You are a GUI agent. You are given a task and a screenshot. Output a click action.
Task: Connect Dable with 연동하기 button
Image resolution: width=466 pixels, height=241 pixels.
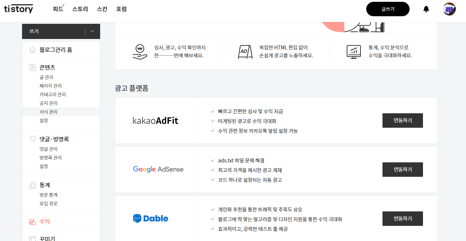pos(403,219)
